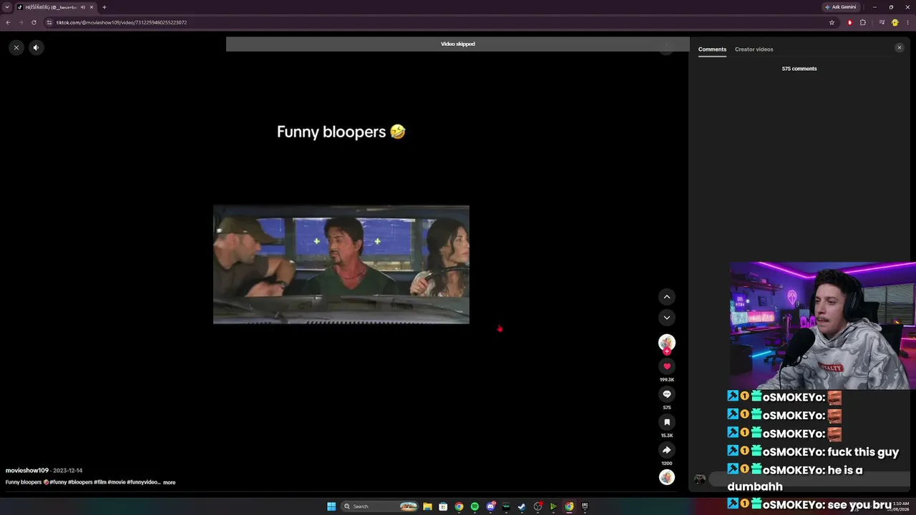Click the 'Video skipped' notification banner
Viewport: 916px width, 515px height.
458,44
